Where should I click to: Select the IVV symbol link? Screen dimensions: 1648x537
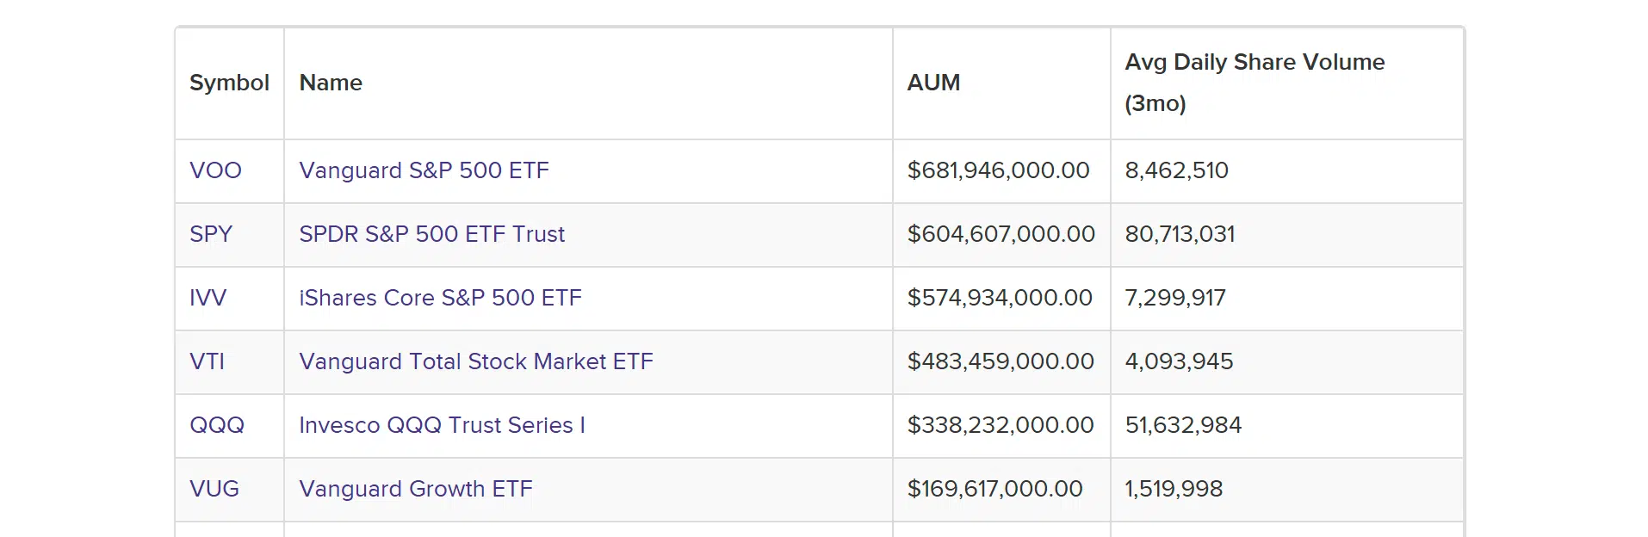(x=208, y=298)
